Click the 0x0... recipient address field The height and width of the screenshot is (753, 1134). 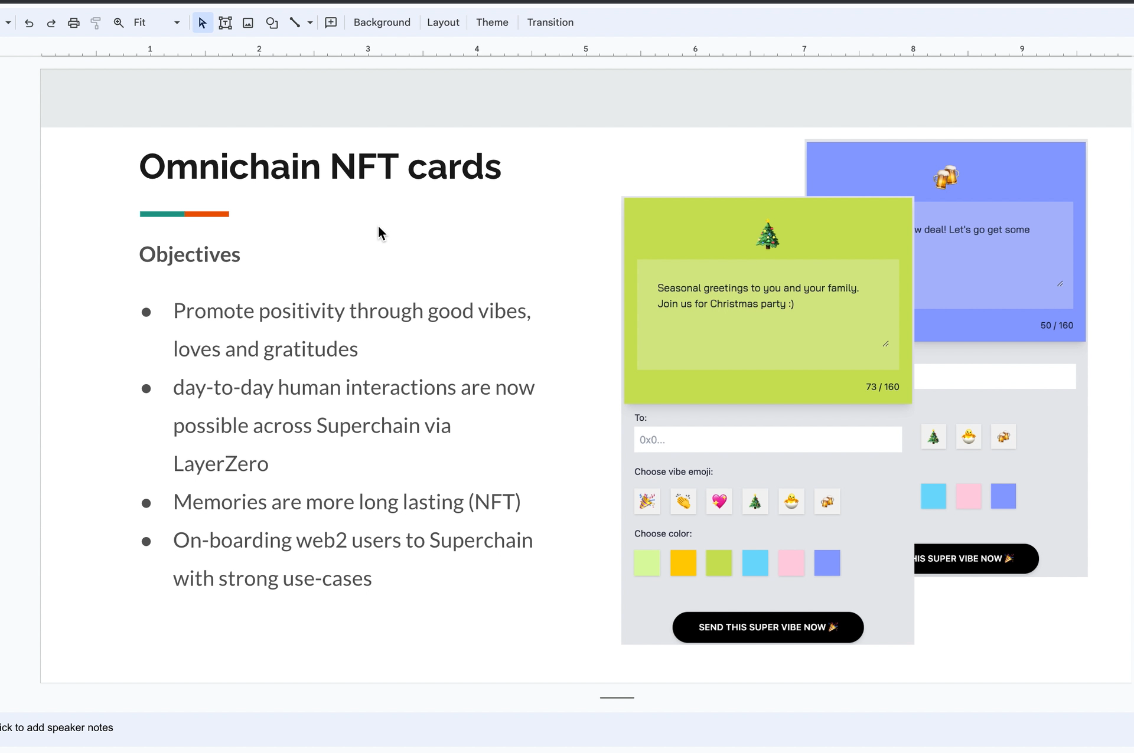click(768, 440)
